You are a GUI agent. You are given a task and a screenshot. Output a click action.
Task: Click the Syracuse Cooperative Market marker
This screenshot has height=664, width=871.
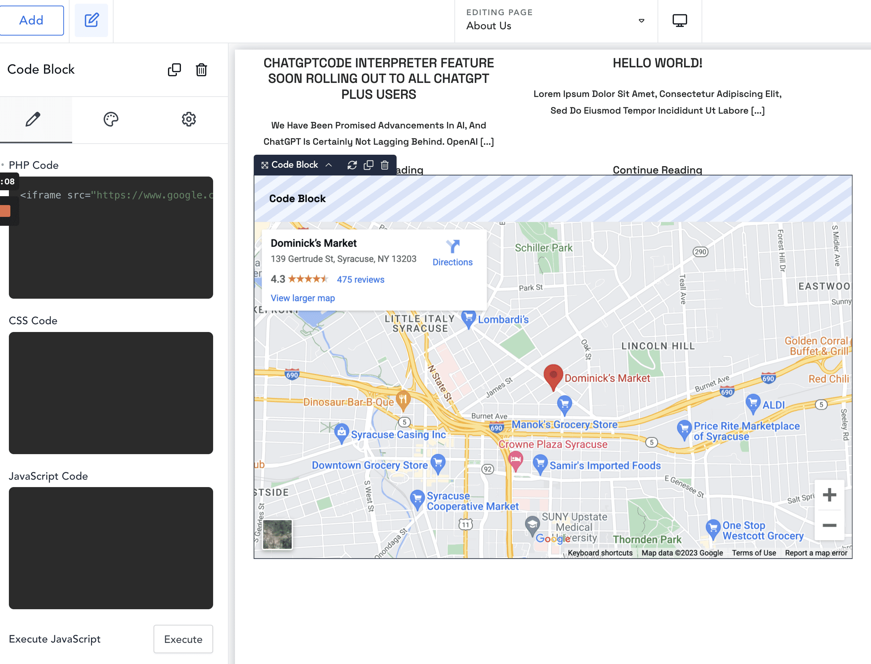point(417,500)
